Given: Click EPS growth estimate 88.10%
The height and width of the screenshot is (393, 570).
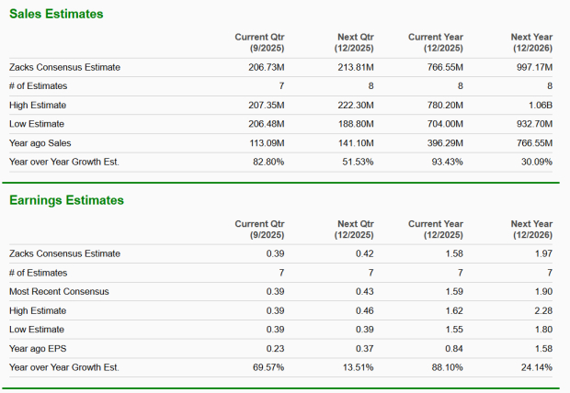Looking at the screenshot, I should pos(448,367).
